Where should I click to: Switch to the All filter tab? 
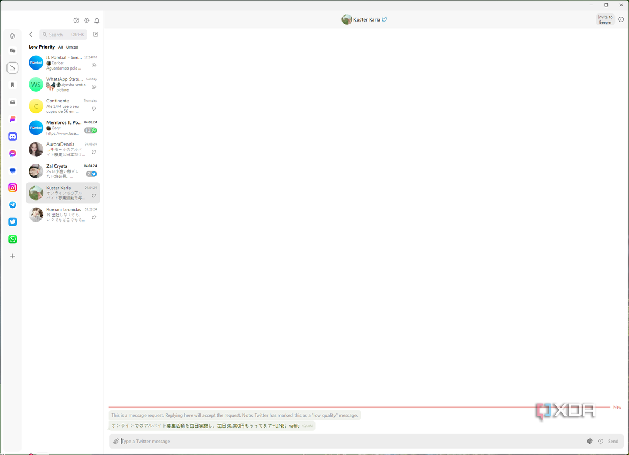pyautogui.click(x=60, y=47)
